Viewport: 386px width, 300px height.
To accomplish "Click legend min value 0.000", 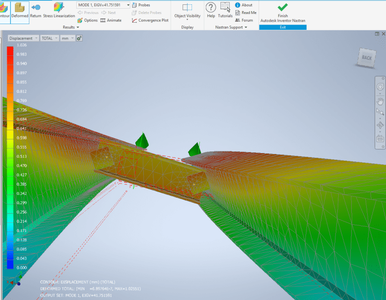I will click(22, 268).
